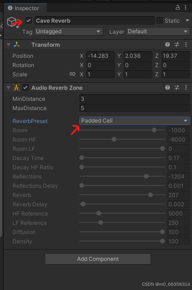Image resolution: width=192 pixels, height=290 pixels.
Task: Click the Rotation label
Action: click(x=23, y=65)
